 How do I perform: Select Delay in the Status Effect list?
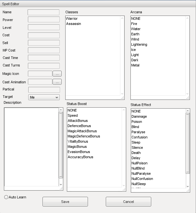coord(158,158)
